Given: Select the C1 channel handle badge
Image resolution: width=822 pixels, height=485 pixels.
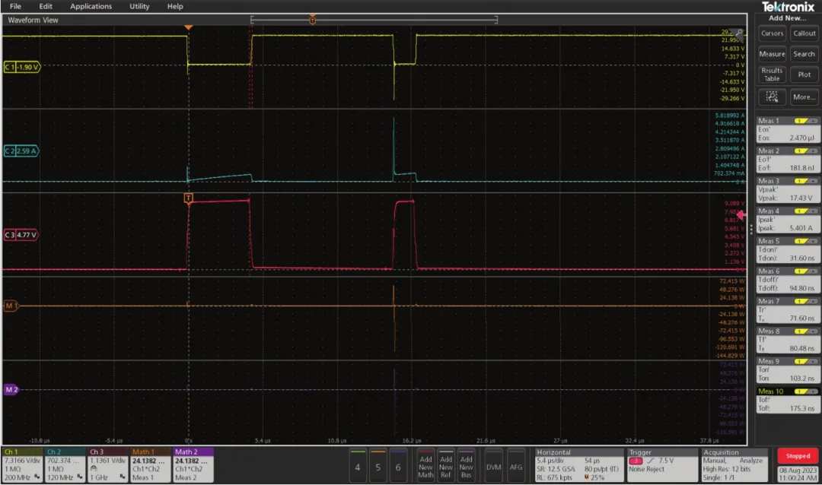Looking at the screenshot, I should (x=22, y=67).
